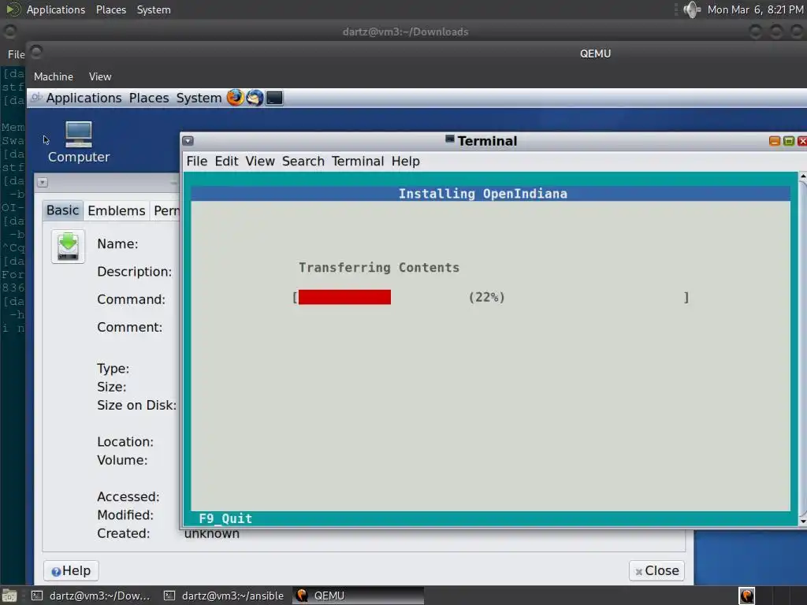Image resolution: width=807 pixels, height=605 pixels.
Task: Click F9_Quit in the installer
Action: tap(225, 518)
